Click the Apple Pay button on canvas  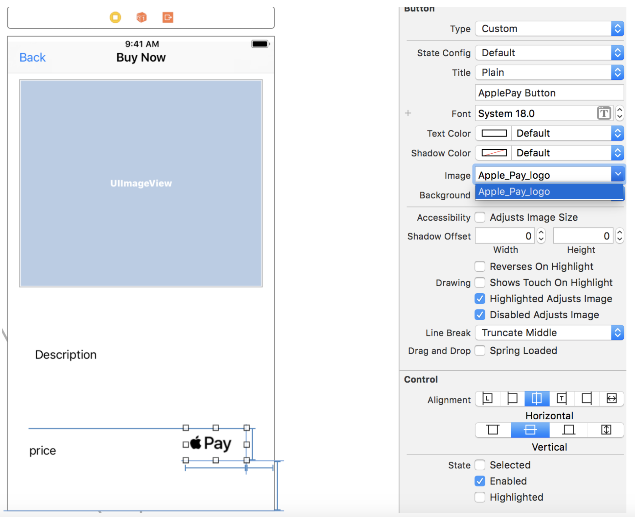[x=216, y=444]
